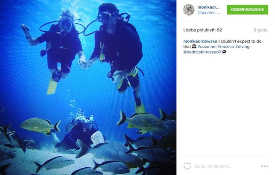
Task: Open the #diving hashtag
Action: (x=242, y=47)
